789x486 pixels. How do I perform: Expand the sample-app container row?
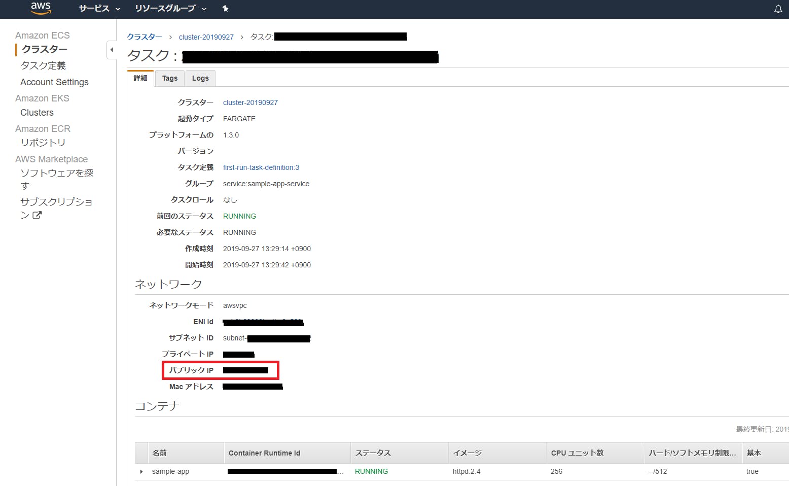pyautogui.click(x=141, y=472)
